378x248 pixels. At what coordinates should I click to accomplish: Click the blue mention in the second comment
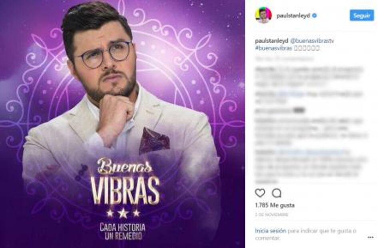290,94
